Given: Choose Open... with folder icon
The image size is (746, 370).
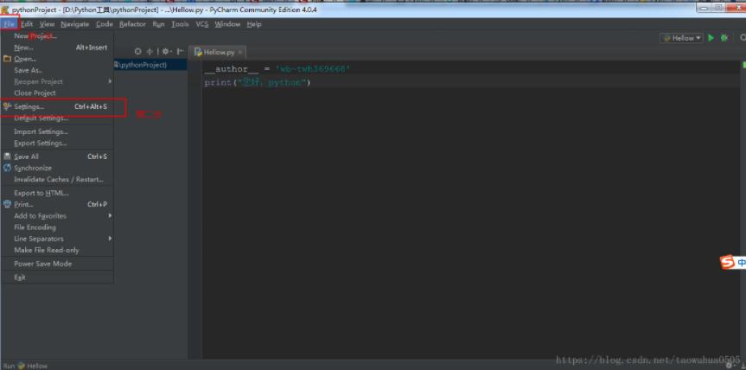Looking at the screenshot, I should tap(57, 59).
